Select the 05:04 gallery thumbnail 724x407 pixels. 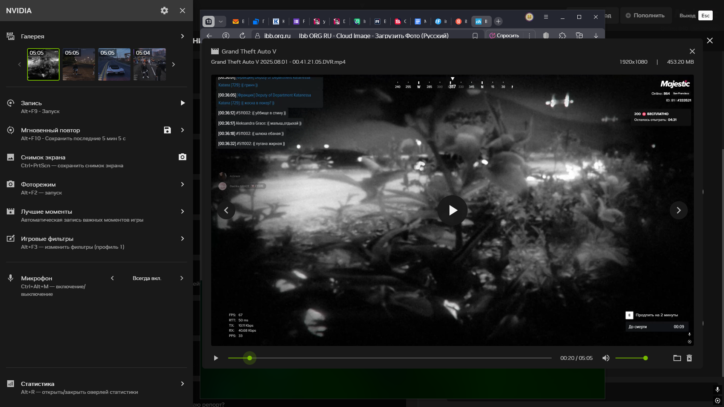coord(150,64)
